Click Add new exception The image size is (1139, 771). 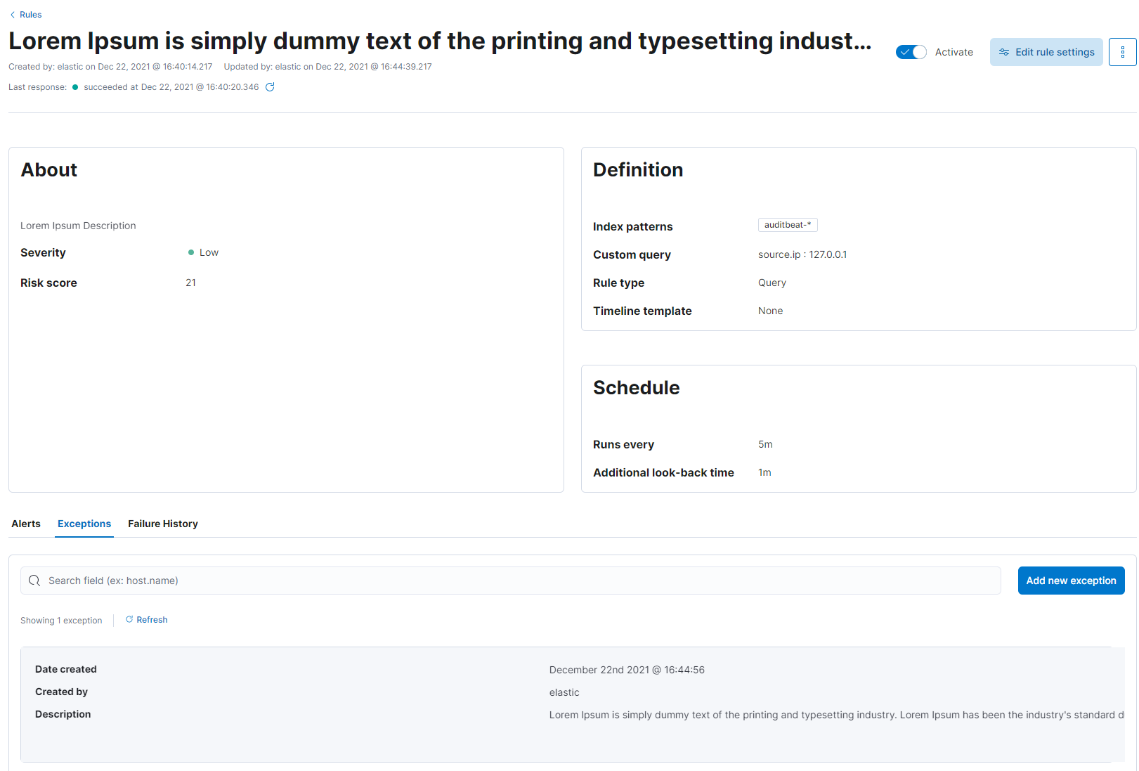(1071, 581)
